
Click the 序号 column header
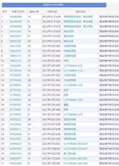(x=5, y=12)
